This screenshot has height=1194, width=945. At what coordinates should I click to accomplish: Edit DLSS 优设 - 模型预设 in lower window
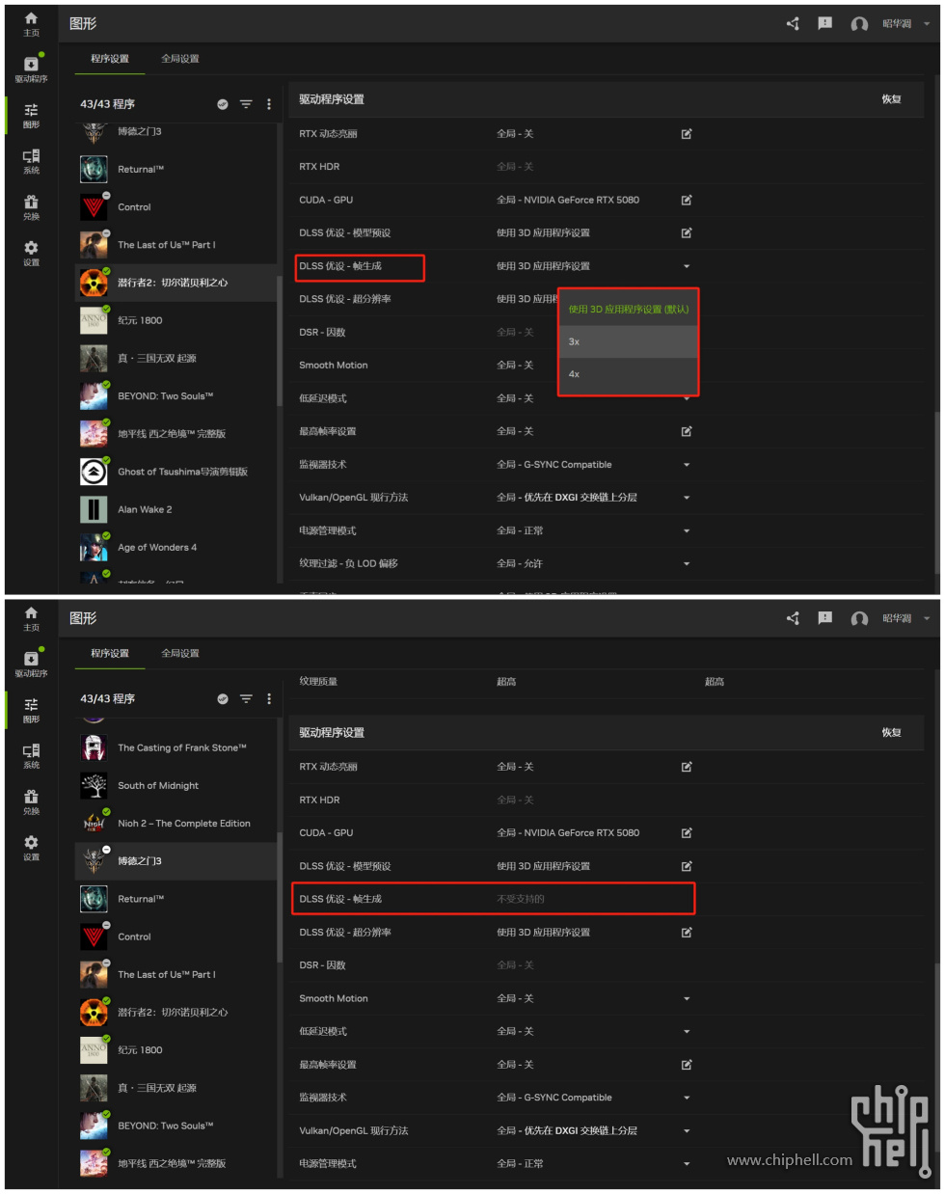coord(687,866)
